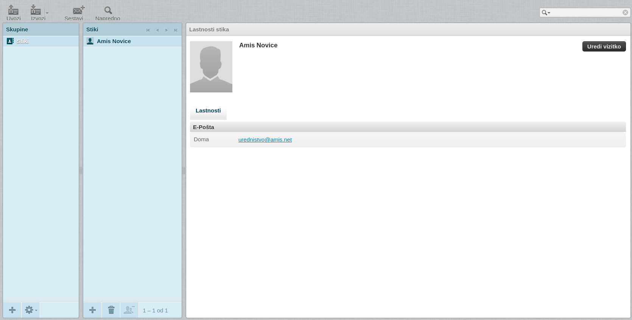Go to last page of contacts
This screenshot has height=320, width=632.
[x=176, y=30]
